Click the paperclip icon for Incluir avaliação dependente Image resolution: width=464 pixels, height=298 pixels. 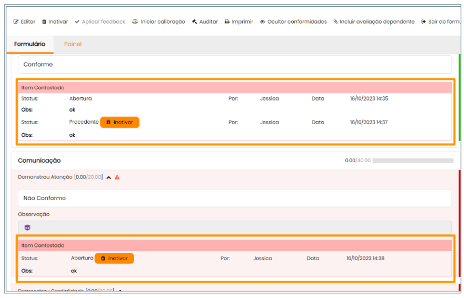point(336,22)
